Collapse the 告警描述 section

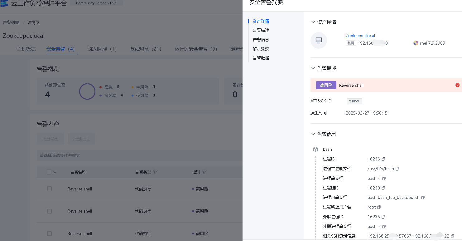point(313,68)
